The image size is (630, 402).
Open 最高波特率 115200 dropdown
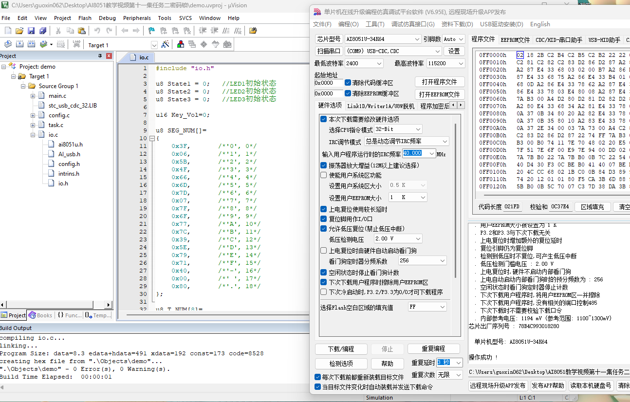[x=445, y=63]
